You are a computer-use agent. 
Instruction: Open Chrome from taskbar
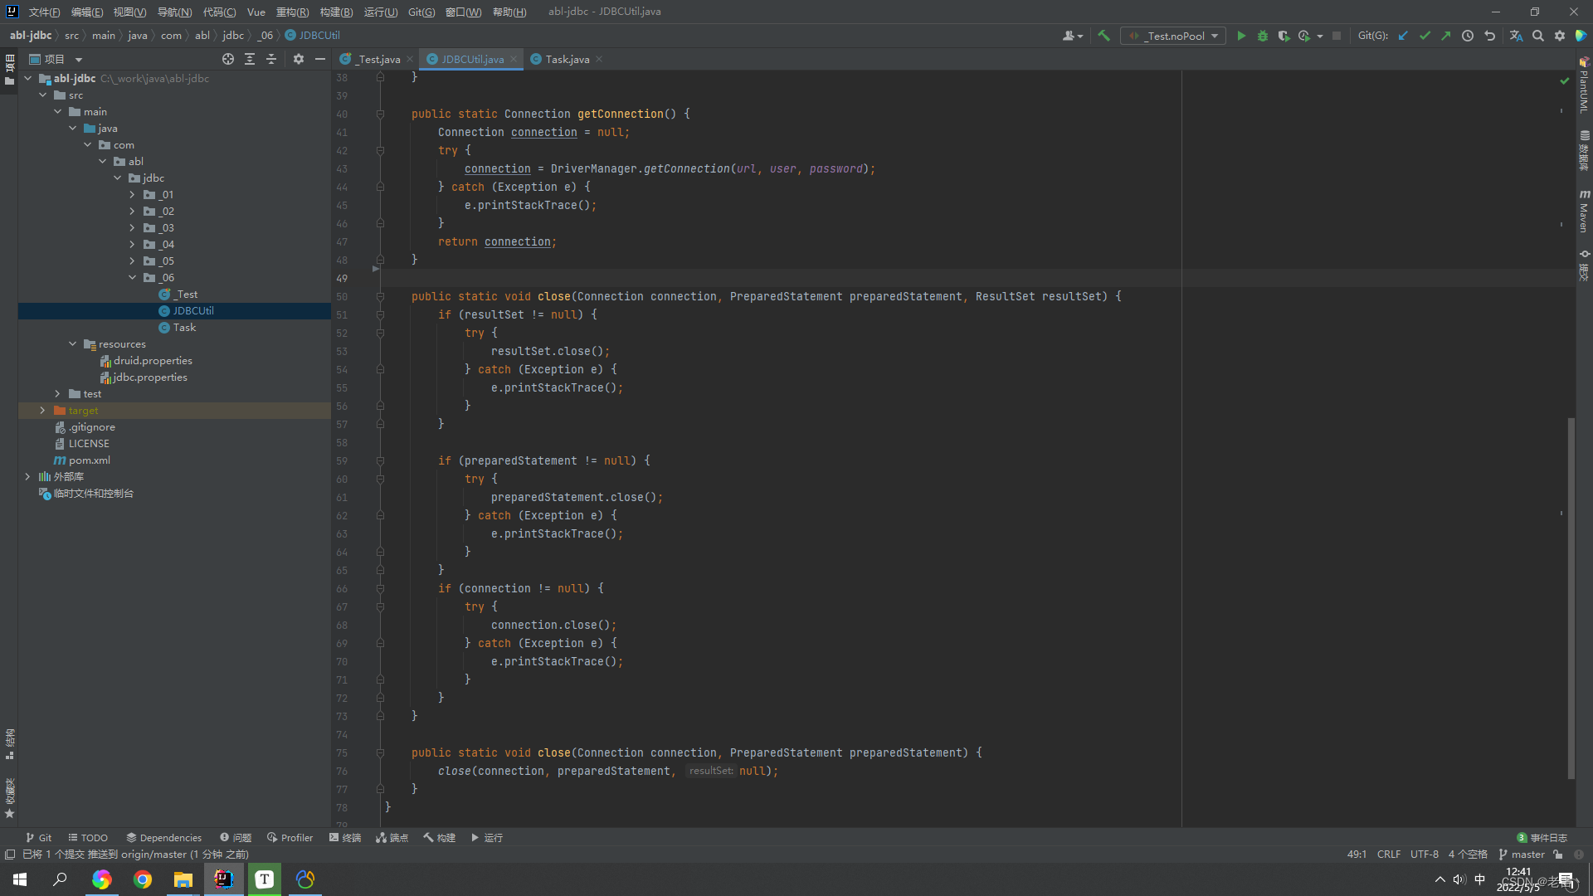coord(143,879)
